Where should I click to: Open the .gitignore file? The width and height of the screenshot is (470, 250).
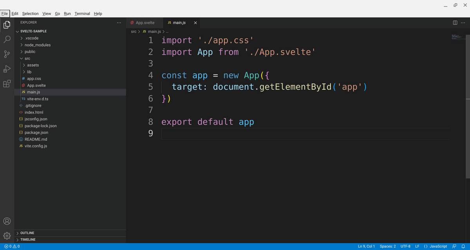pyautogui.click(x=70, y=105)
